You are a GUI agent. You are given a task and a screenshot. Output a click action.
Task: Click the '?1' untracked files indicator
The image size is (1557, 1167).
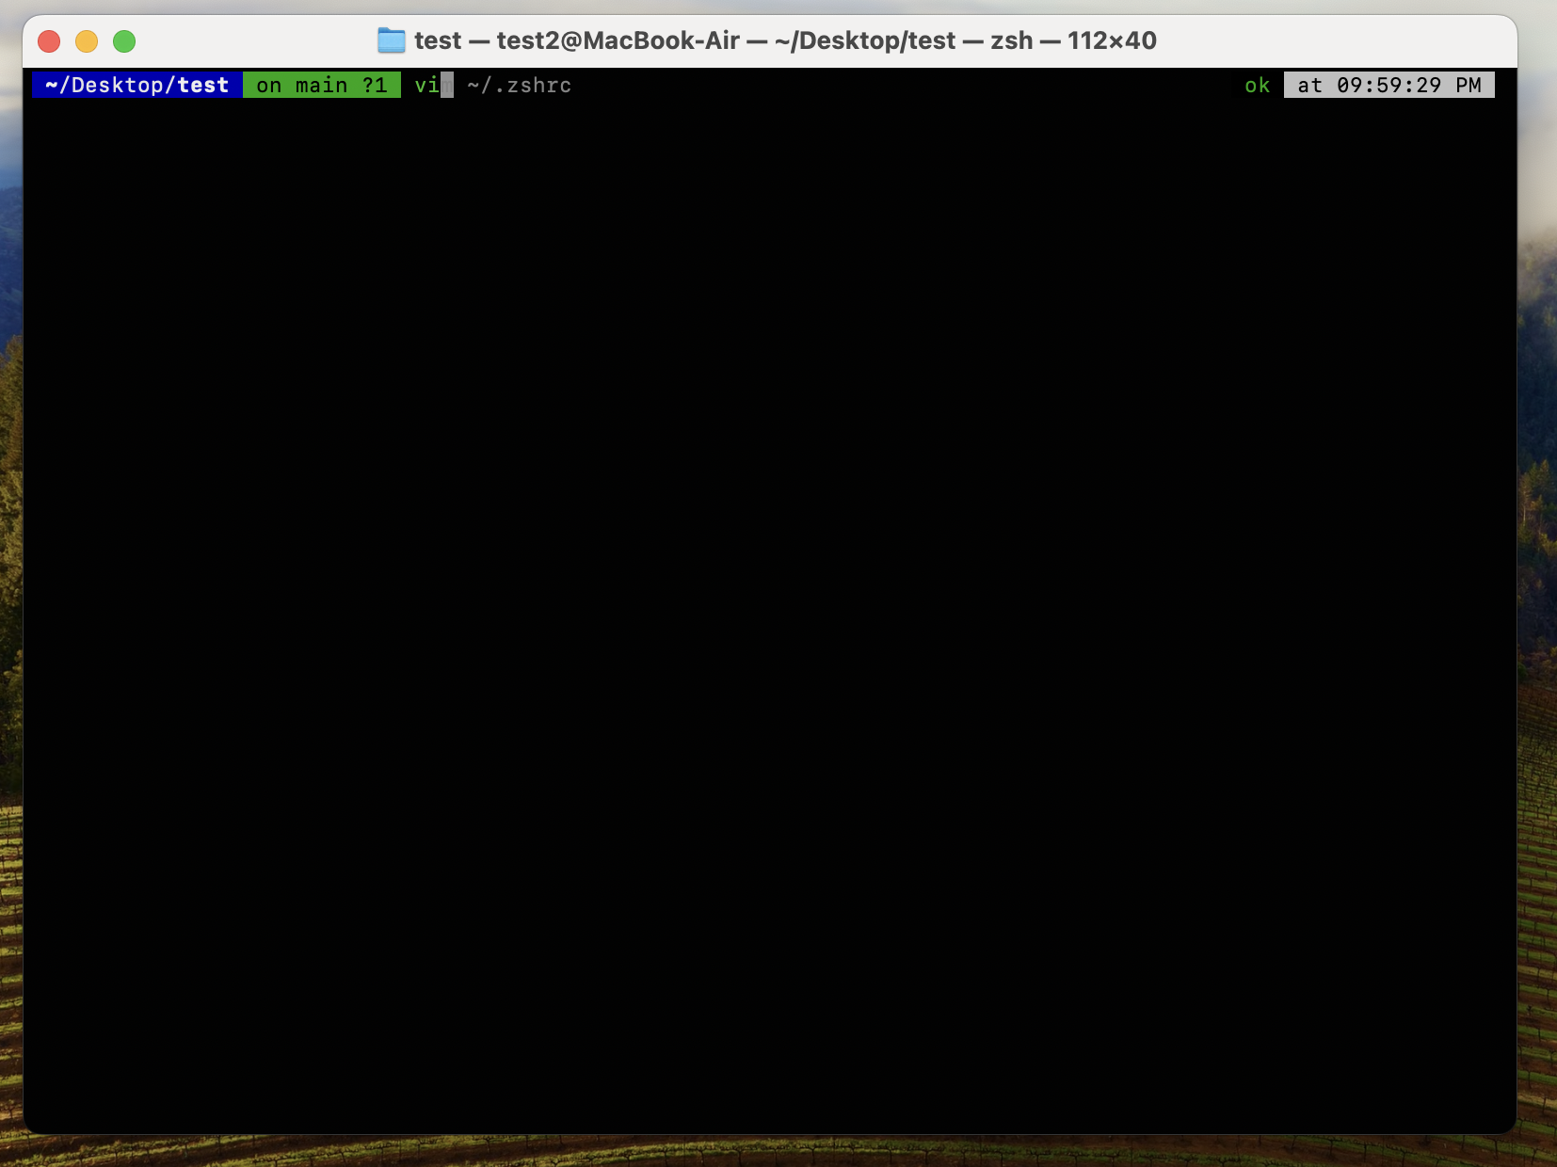pyautogui.click(x=376, y=85)
